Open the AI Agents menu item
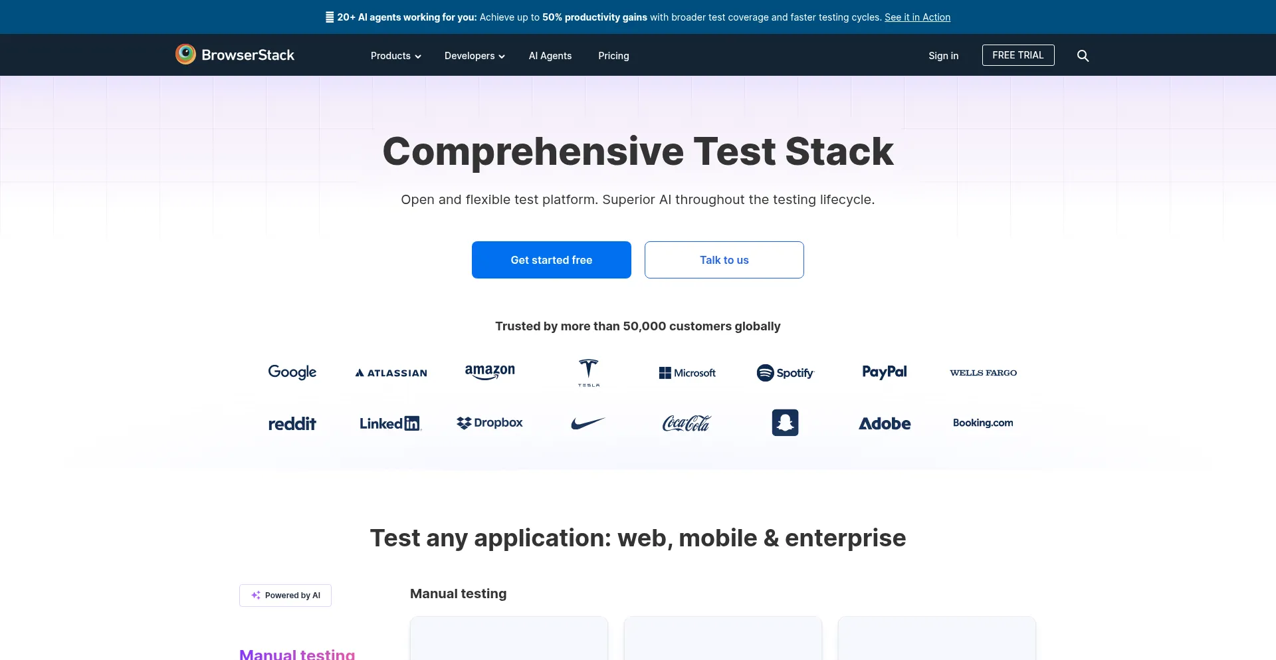The image size is (1276, 660). [550, 56]
